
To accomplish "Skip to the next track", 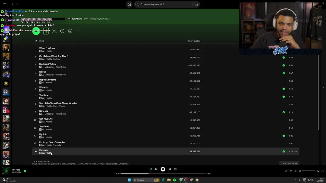I will [x=170, y=169].
